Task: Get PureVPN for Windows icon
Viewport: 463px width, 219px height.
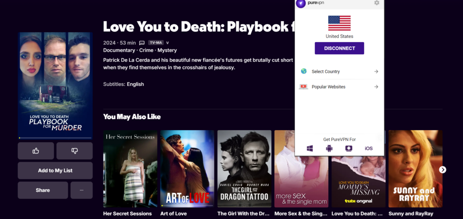Action: point(310,148)
